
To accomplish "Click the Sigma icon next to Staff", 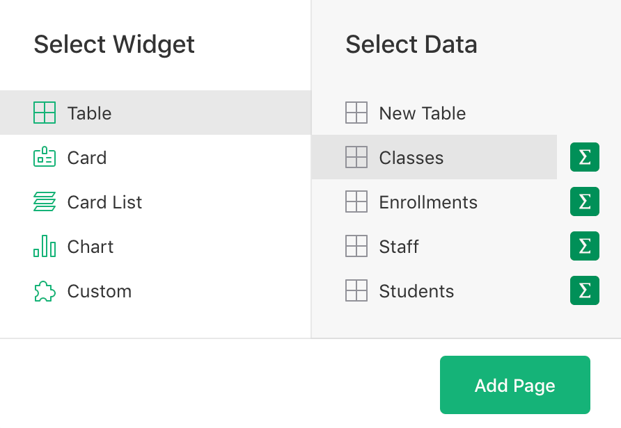I will (x=584, y=246).
